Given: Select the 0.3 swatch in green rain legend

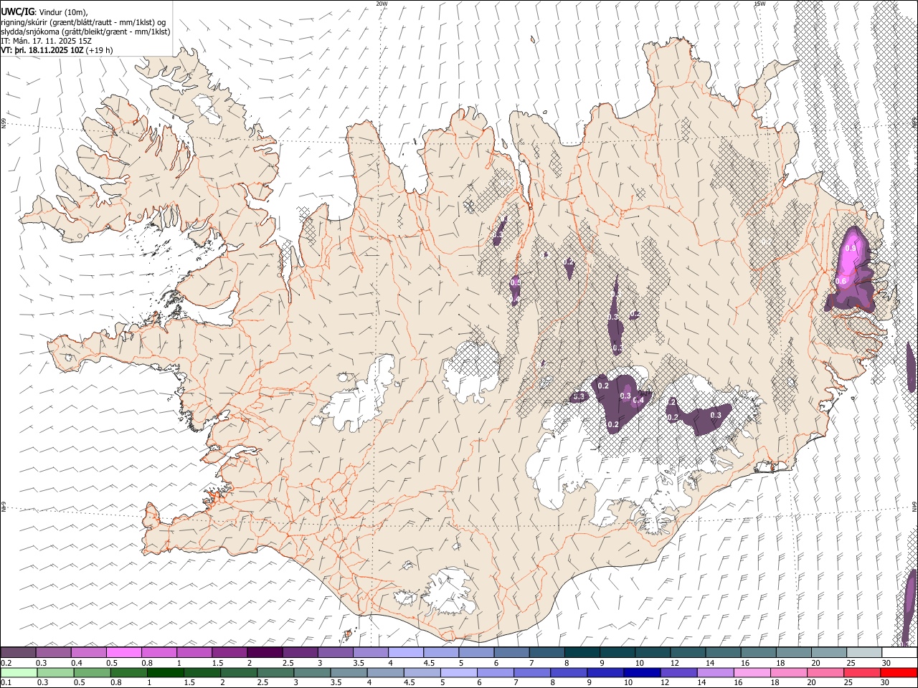Looking at the screenshot, I should pyautogui.click(x=56, y=672).
